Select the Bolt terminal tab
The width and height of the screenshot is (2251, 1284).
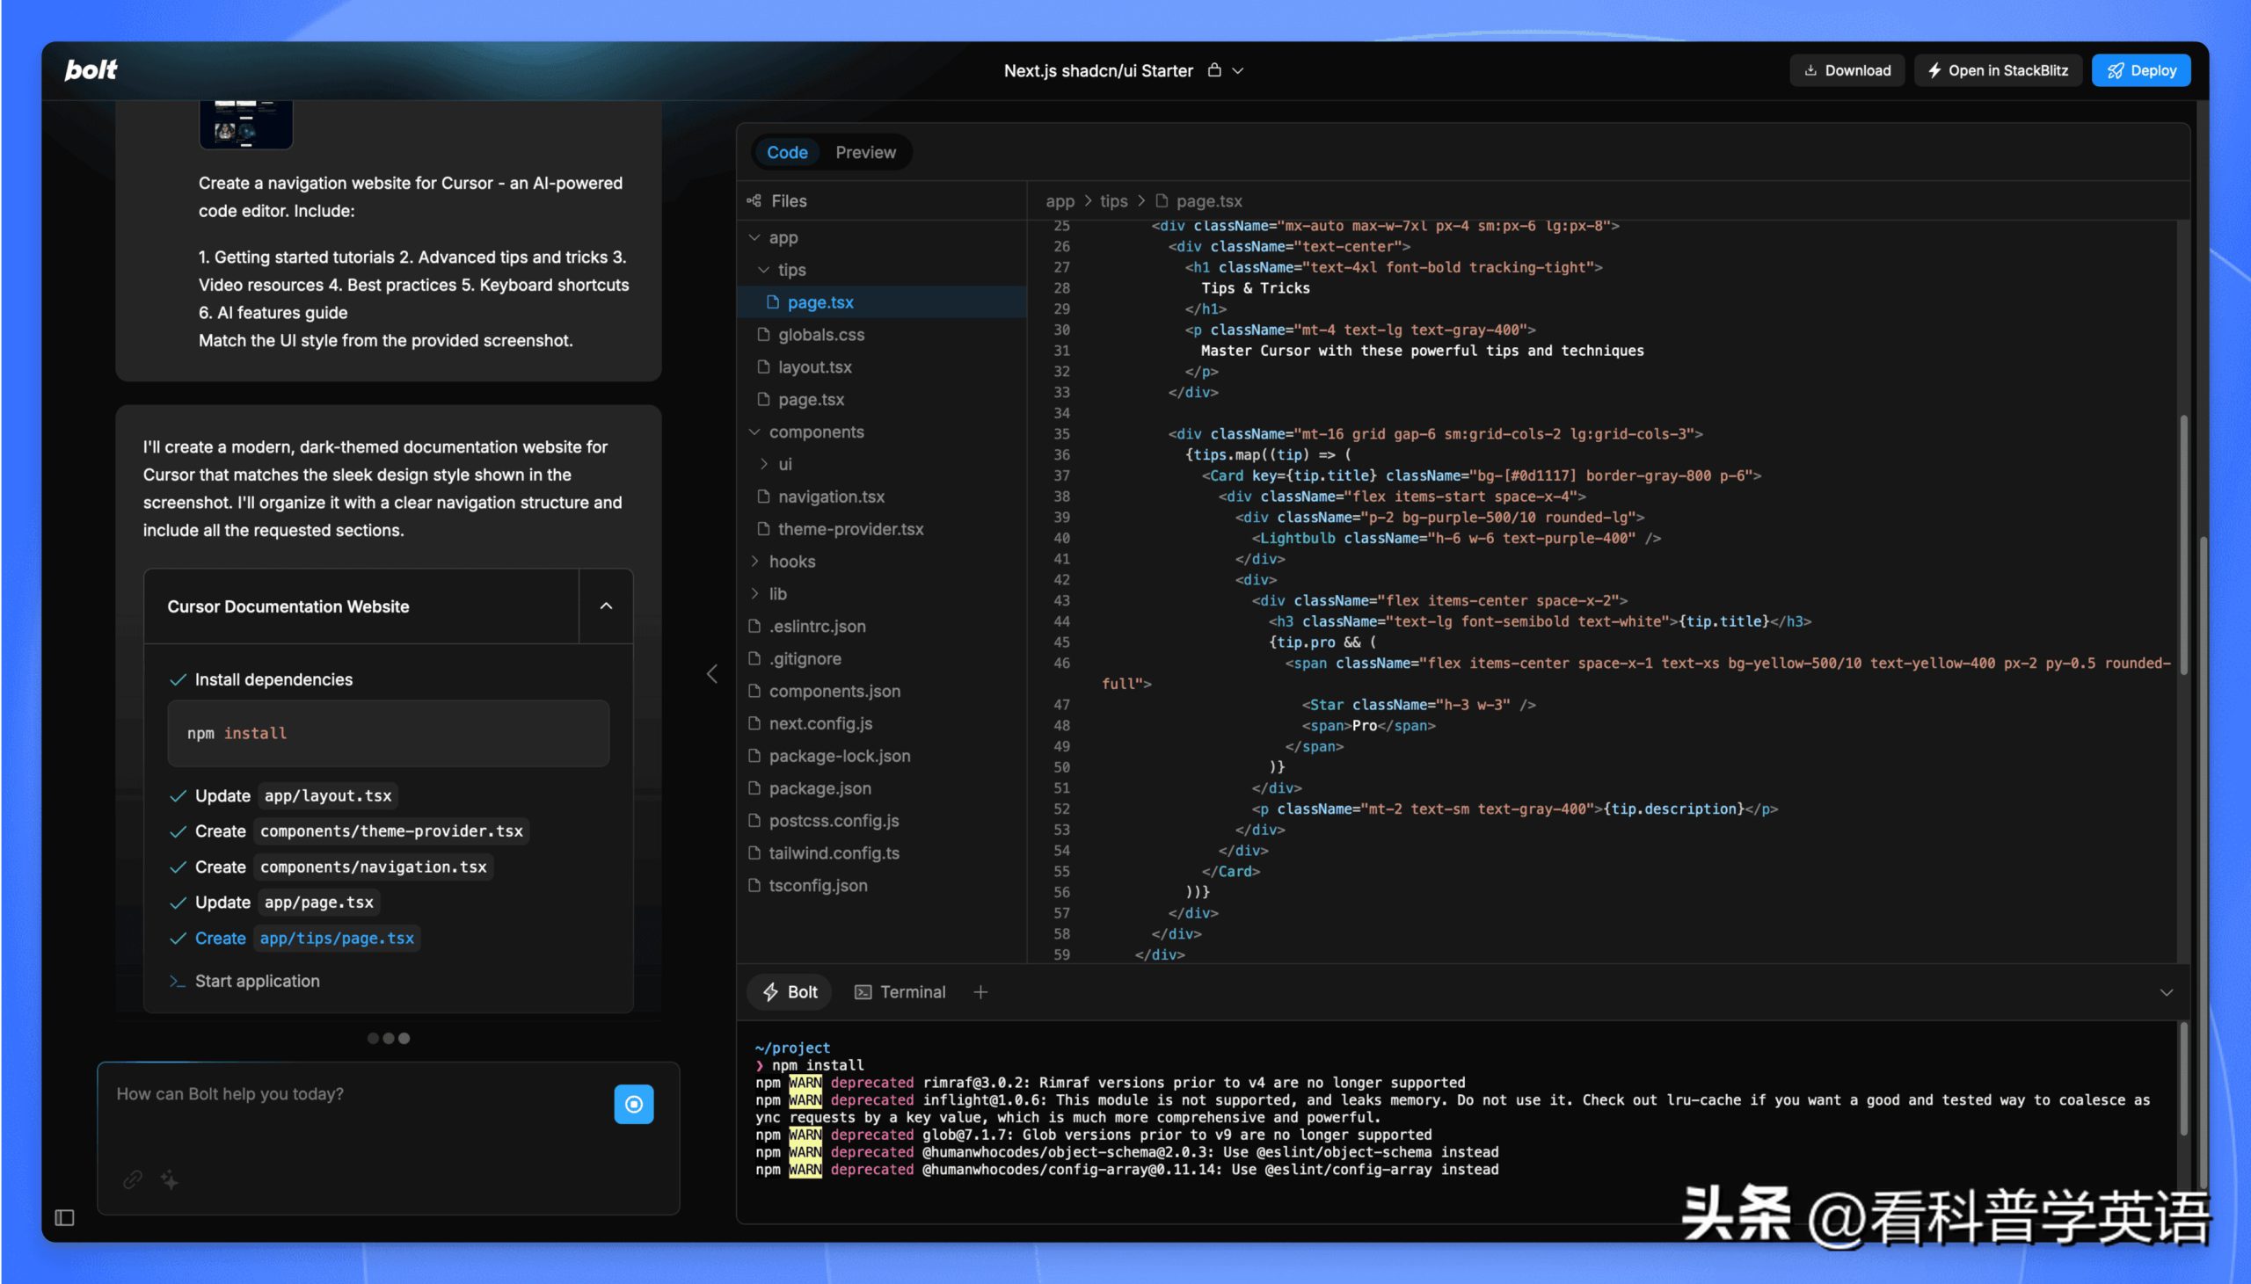790,992
